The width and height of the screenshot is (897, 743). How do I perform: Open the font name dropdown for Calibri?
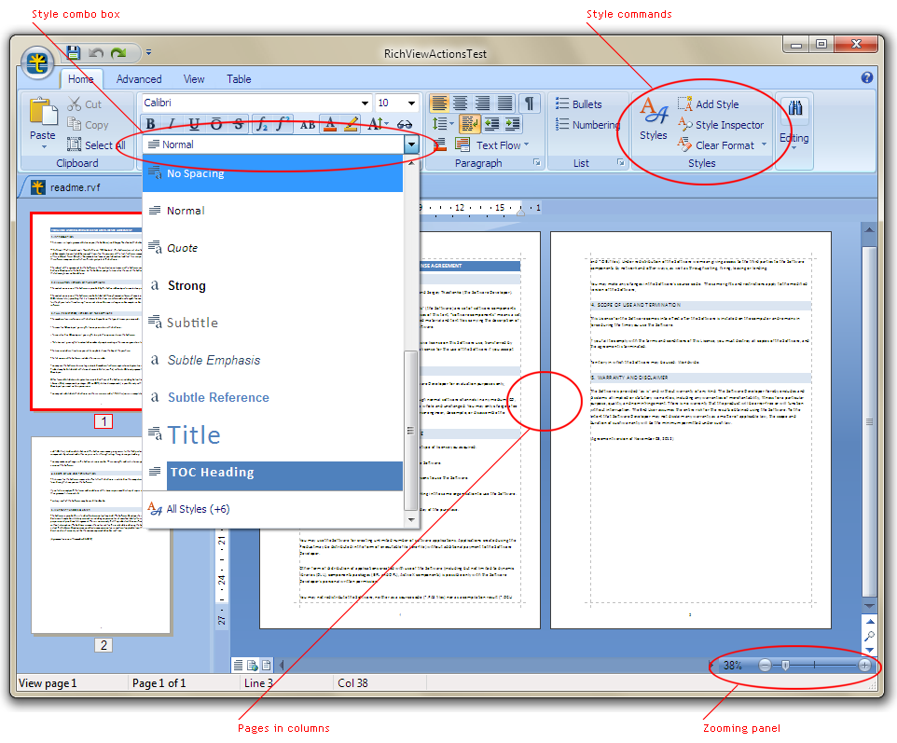[x=365, y=103]
